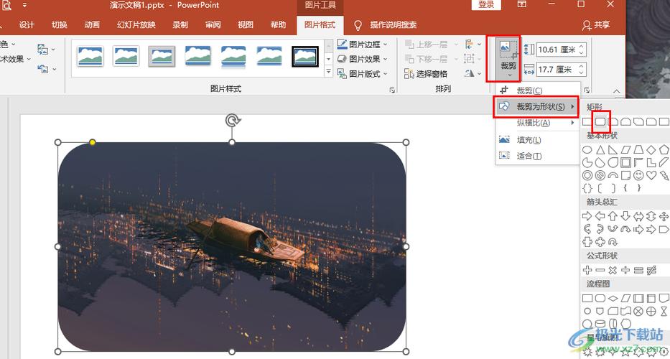Switch to the Animations (动画) tab
This screenshot has height=359, width=670.
pyautogui.click(x=92, y=25)
